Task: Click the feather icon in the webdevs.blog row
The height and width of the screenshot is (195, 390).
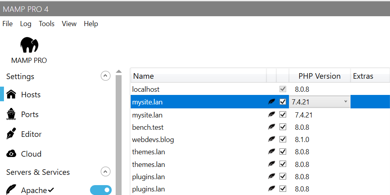Action: (272, 139)
